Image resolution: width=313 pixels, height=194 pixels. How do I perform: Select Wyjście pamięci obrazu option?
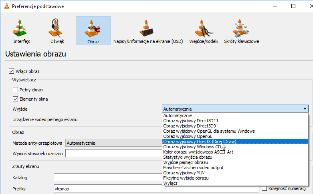235,162
